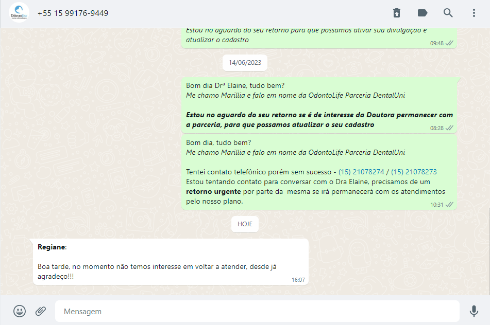
Task: Open phone number link (15) 21078273
Action: point(414,172)
